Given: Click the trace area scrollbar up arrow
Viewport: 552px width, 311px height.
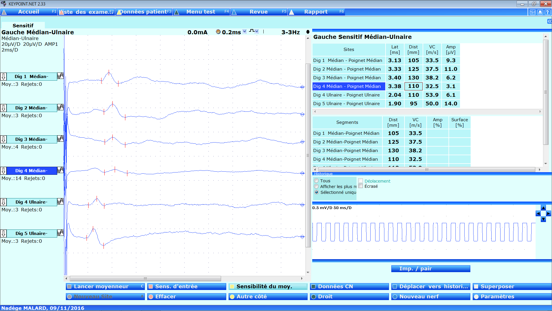Looking at the screenshot, I should coord(308,38).
